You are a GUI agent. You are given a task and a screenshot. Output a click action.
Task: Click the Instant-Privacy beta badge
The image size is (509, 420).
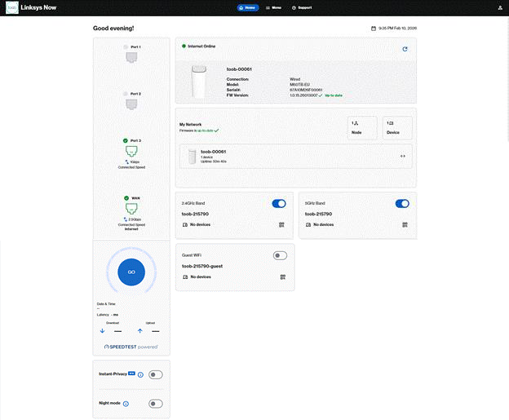(131, 374)
